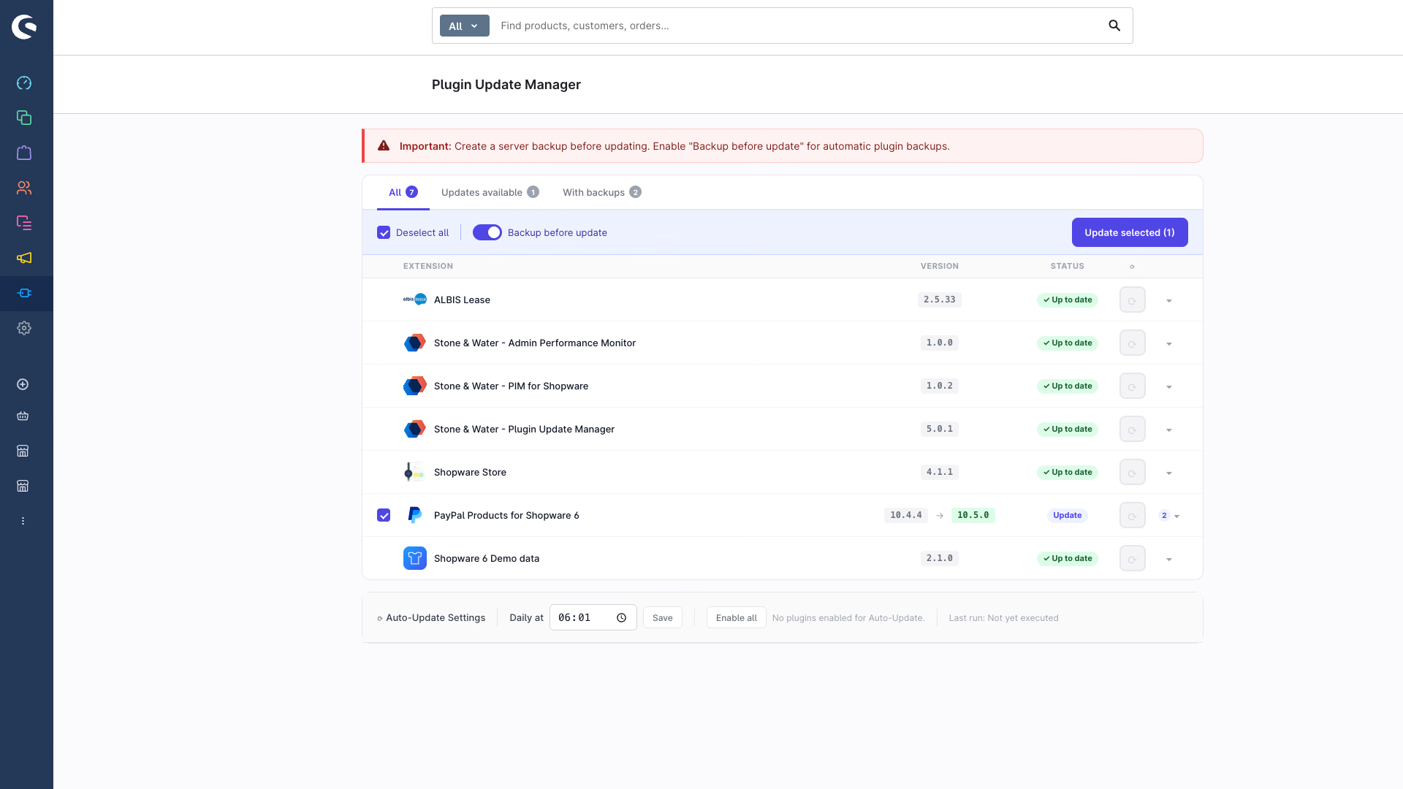Open the Settings gear icon
This screenshot has height=789, width=1403.
coord(24,328)
